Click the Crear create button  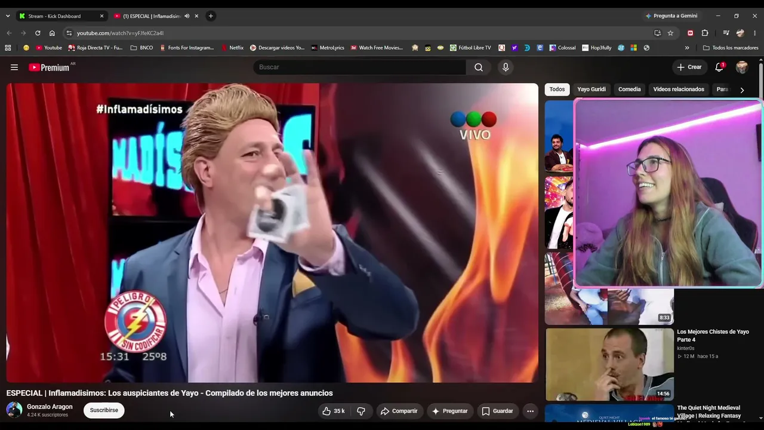pos(689,67)
